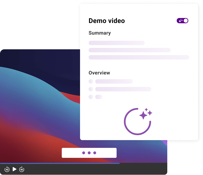Click the blue video progress bar
The width and height of the screenshot is (203, 175).
pos(60,163)
